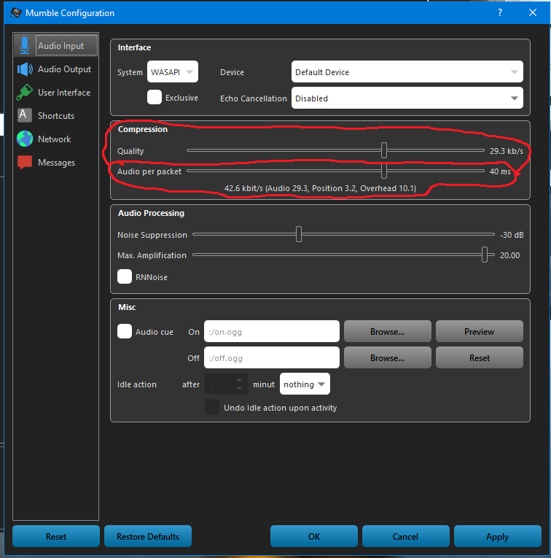Open the Audio Input settings page
Viewport: 551px width, 558px height.
(56, 45)
